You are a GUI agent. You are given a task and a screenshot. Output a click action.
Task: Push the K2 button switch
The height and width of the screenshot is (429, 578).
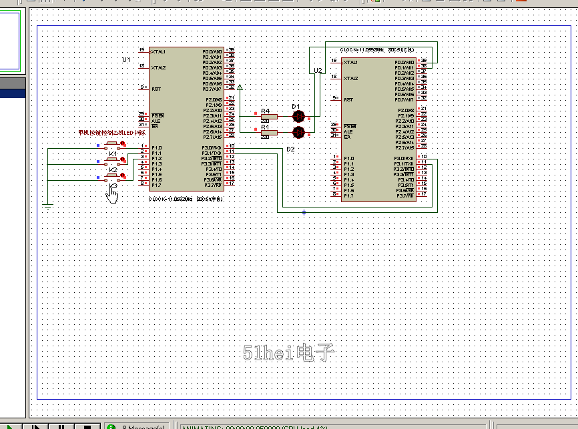pyautogui.click(x=111, y=161)
